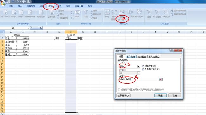206x115 pixels.
Task: Click the 库存表 title cell
Action: point(17,35)
